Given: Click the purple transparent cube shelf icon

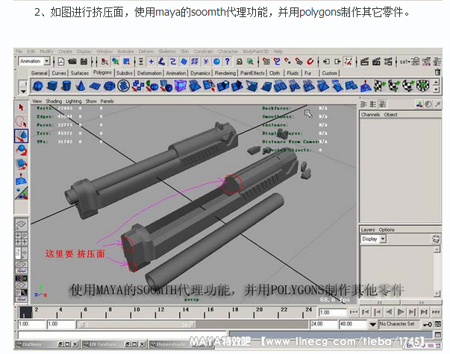Looking at the screenshot, I should (181, 86).
